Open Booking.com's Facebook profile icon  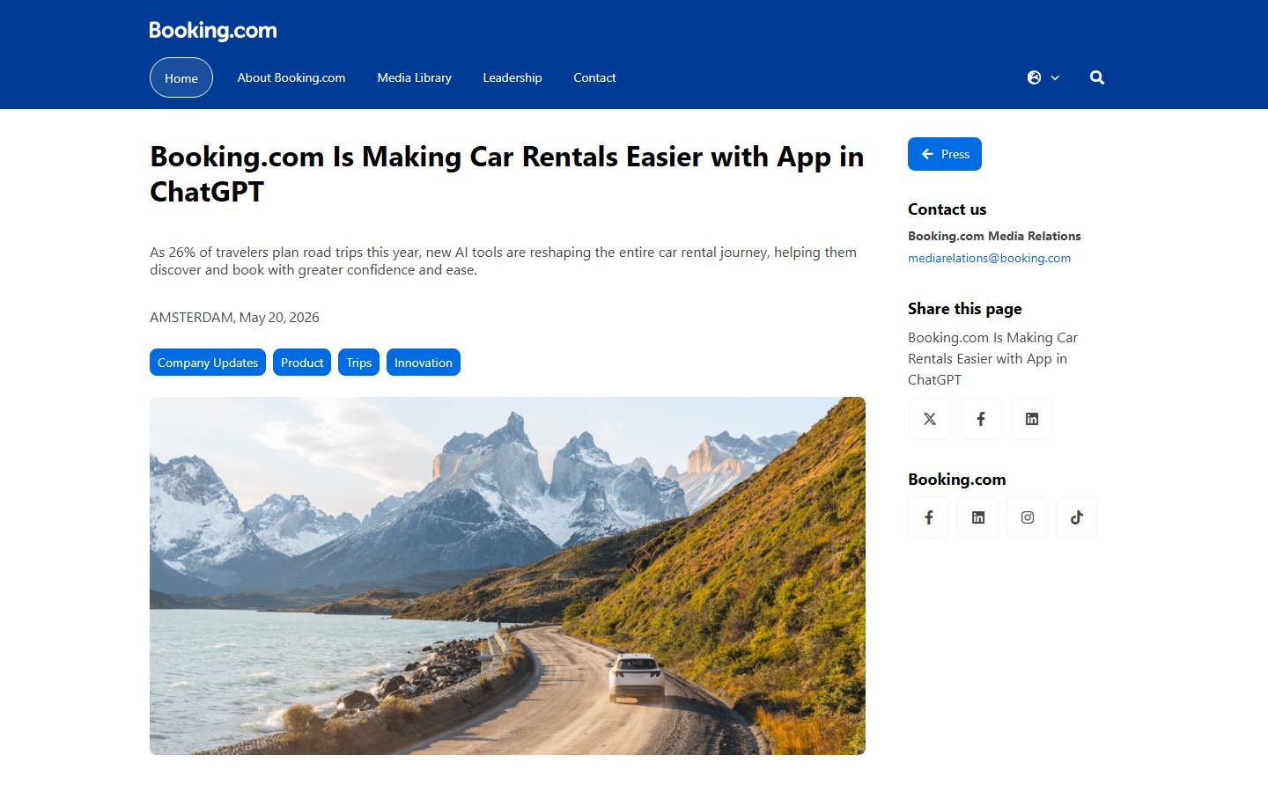pos(929,517)
